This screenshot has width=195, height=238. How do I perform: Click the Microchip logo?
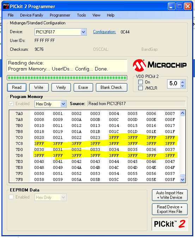pos(160,65)
